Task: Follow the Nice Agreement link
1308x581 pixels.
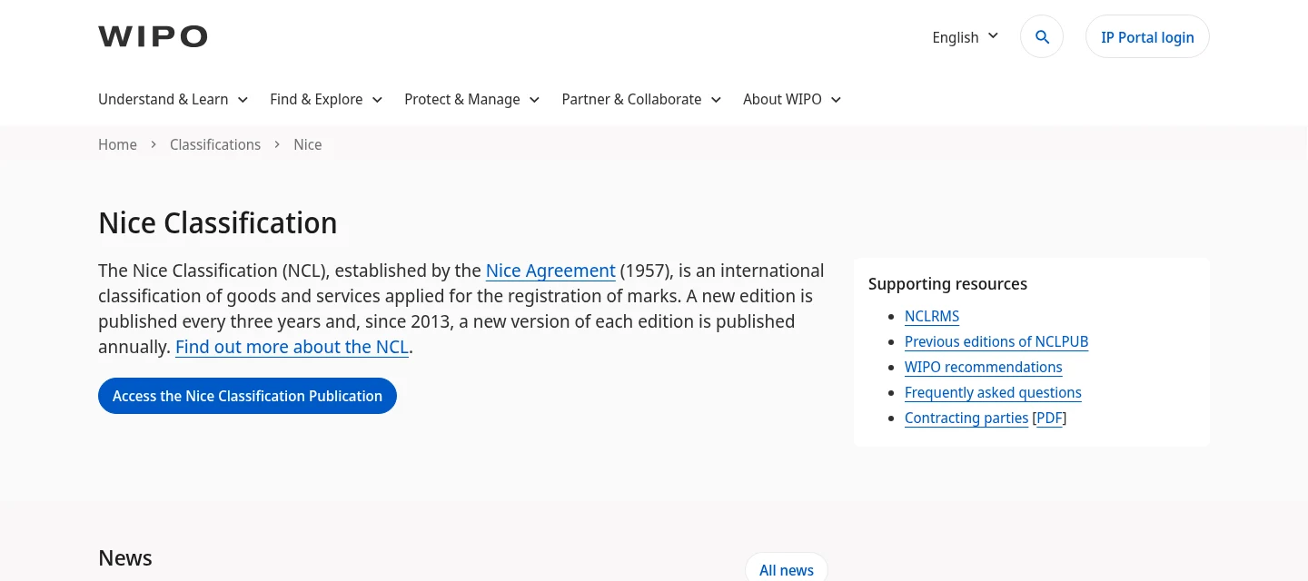Action: pos(550,271)
